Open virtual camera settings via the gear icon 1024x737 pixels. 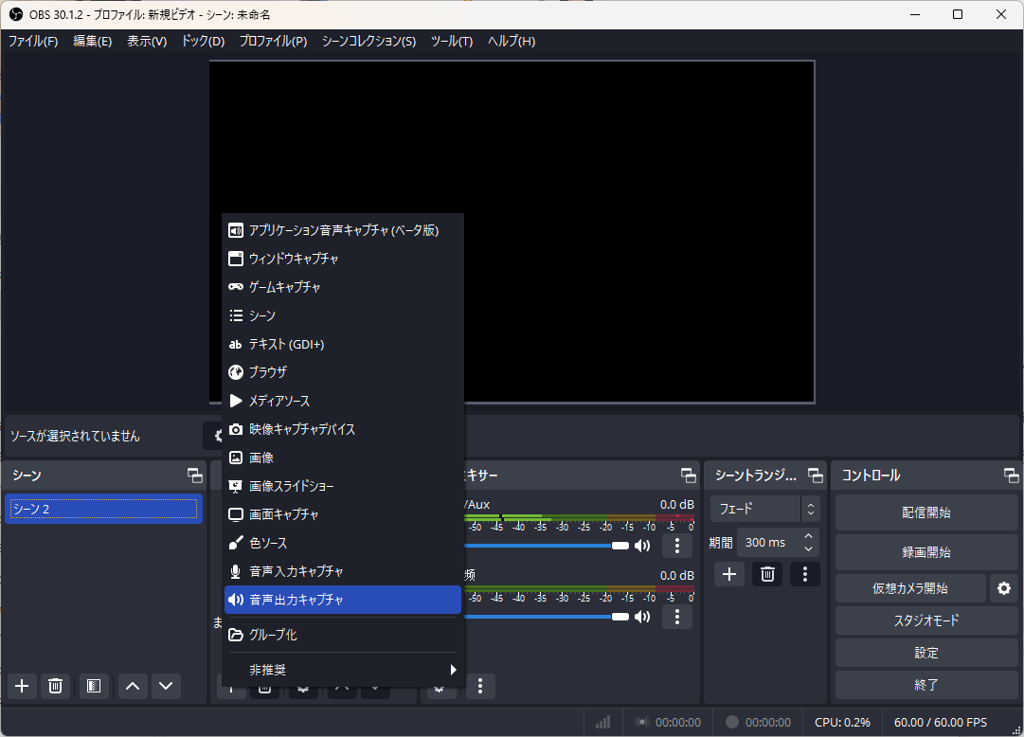click(x=1003, y=588)
